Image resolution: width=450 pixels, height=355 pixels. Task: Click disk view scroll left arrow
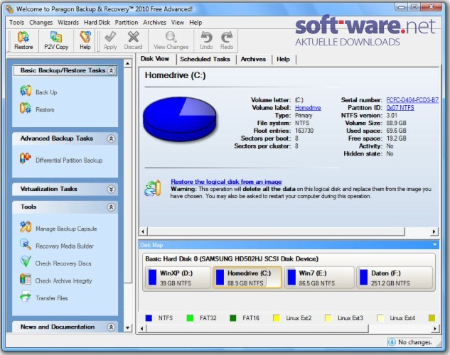tap(143, 231)
